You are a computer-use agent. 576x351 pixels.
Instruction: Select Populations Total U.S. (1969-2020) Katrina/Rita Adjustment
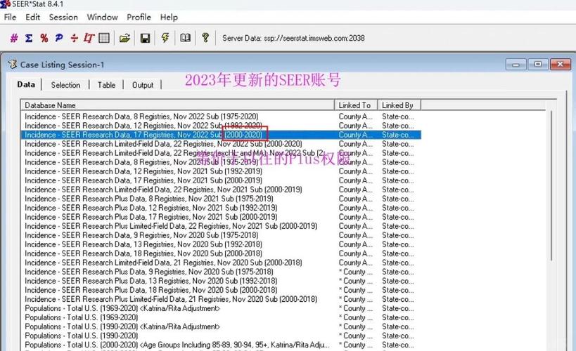pyautogui.click(x=122, y=308)
